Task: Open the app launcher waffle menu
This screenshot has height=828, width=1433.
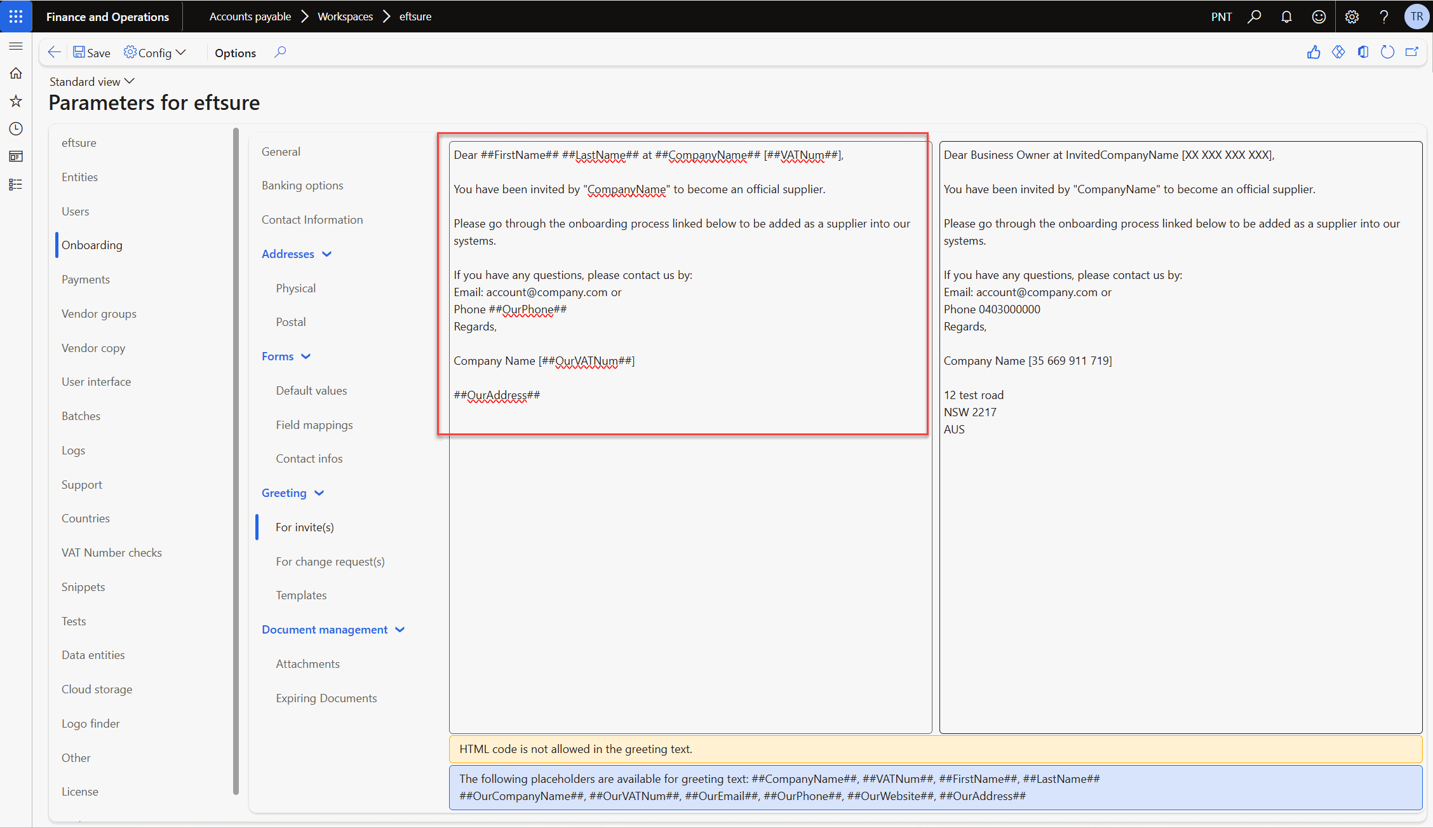Action: 16,17
